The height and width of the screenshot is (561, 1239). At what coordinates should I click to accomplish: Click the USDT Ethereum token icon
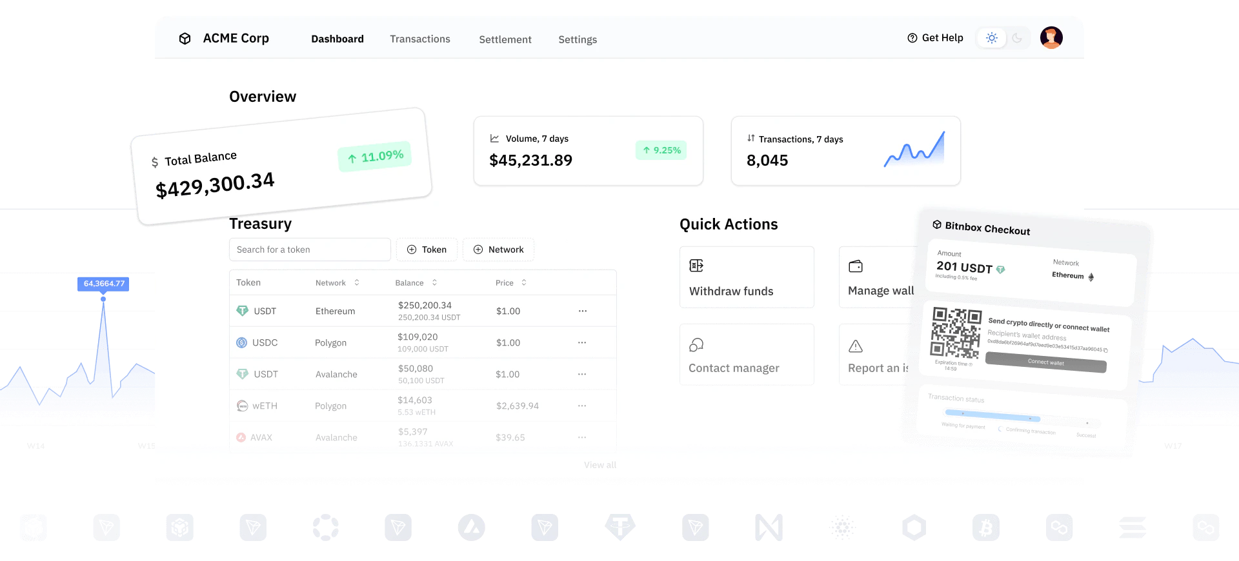(x=243, y=311)
